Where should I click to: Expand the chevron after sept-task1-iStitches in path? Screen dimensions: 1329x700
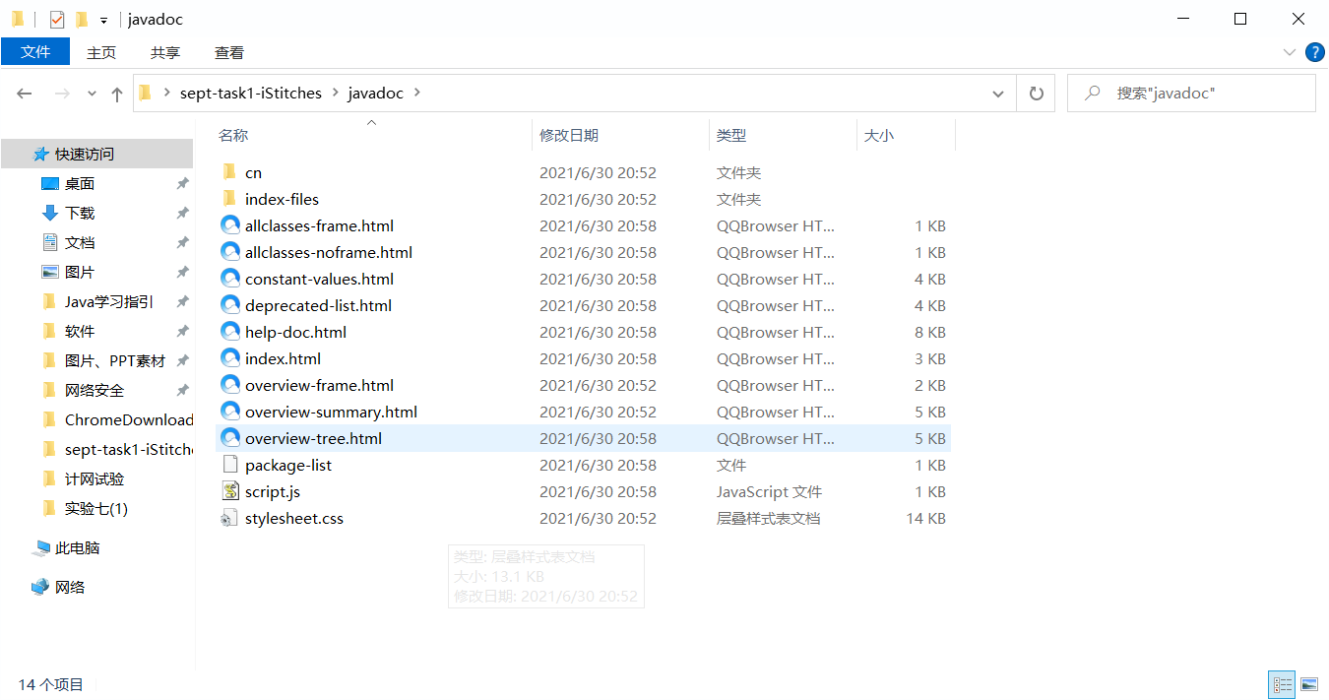(335, 94)
